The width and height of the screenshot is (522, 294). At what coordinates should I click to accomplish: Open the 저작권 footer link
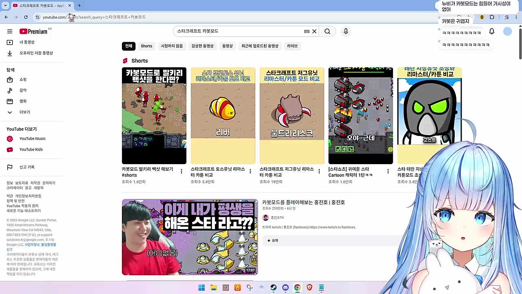tap(35, 183)
